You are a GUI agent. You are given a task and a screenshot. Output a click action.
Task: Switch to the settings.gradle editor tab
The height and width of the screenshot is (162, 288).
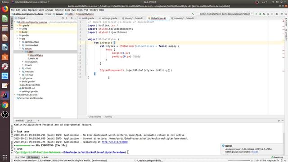pyautogui.click(x=109, y=18)
